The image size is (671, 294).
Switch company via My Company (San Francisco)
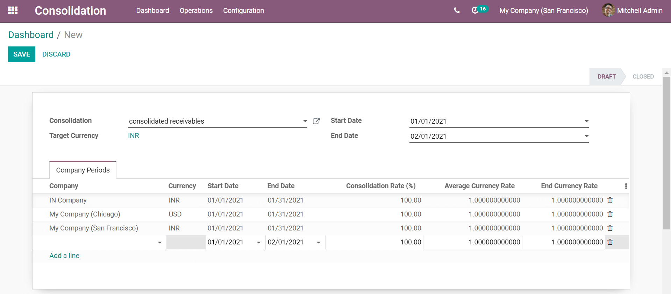click(544, 10)
